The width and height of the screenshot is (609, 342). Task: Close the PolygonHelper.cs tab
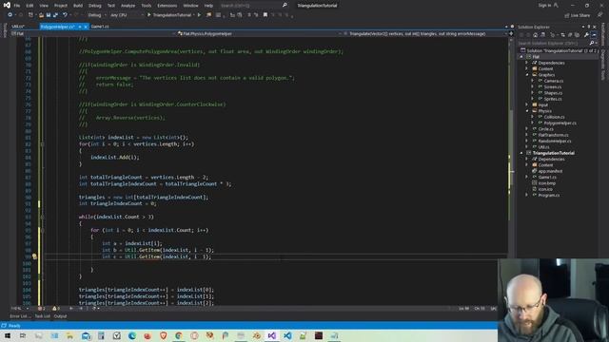coord(86,27)
